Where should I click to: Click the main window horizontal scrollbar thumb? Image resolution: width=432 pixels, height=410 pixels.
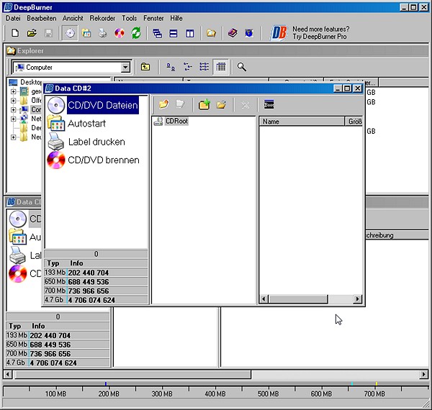(132, 374)
